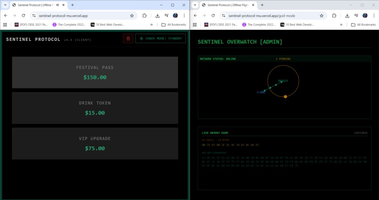Expand hidden bookmarks chevron in left window

pos(151,24)
